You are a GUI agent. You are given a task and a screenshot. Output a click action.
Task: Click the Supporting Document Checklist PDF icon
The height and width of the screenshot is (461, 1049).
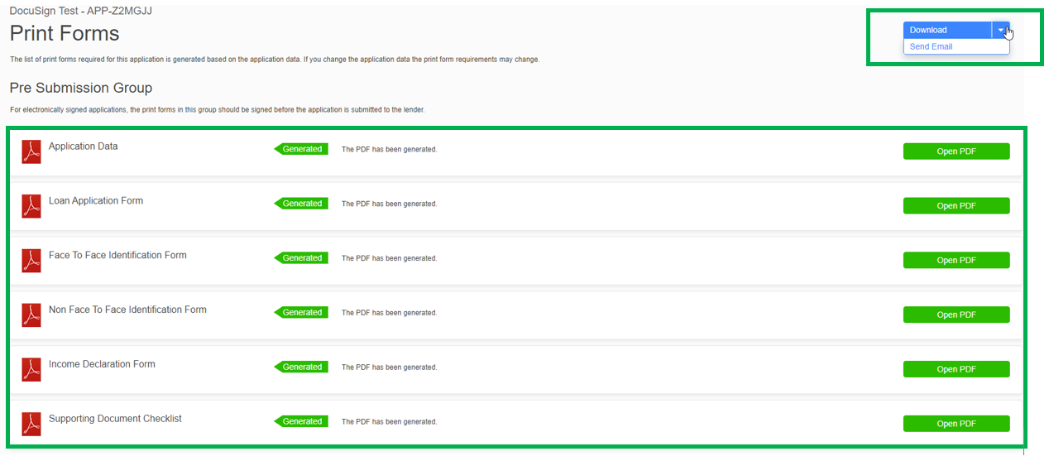coord(31,424)
